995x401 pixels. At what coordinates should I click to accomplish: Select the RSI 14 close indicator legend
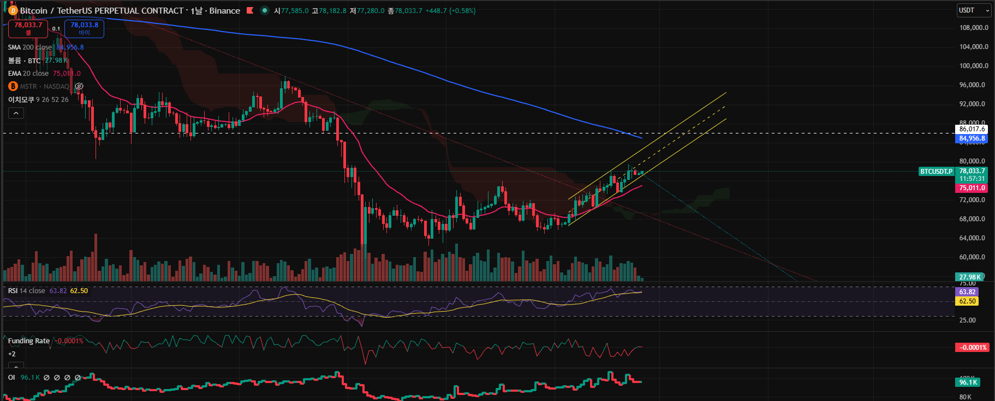pos(27,291)
